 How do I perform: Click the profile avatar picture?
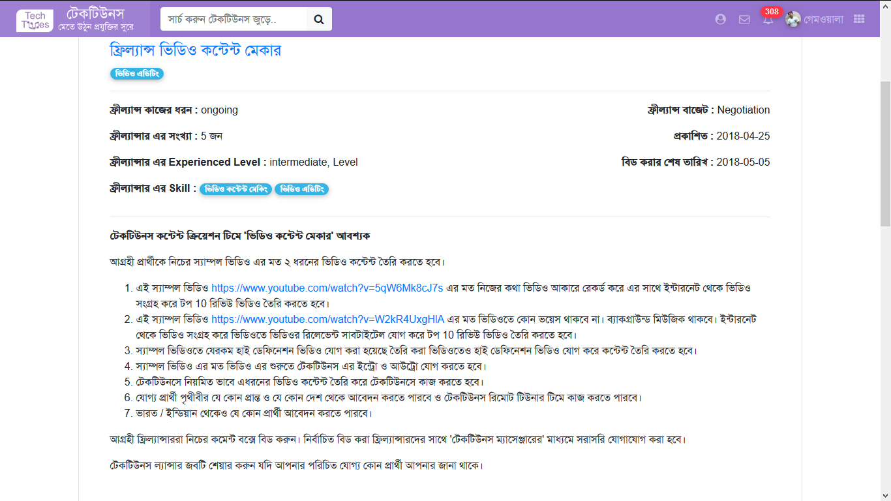point(793,19)
